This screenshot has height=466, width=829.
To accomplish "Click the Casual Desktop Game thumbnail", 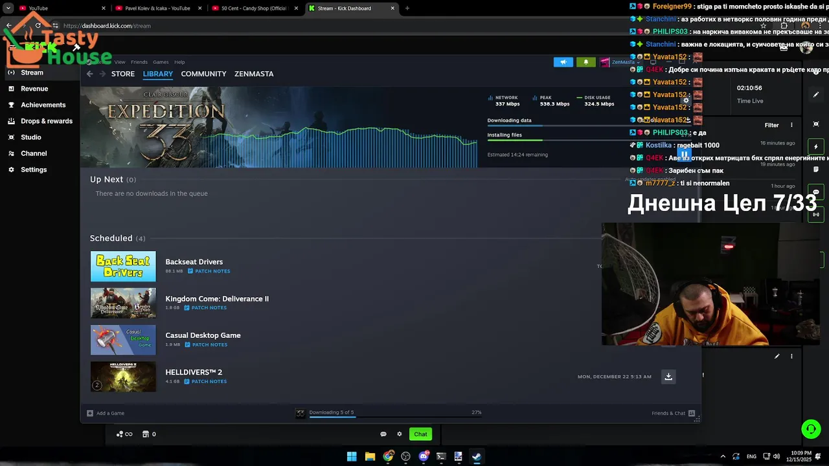I will click(123, 340).
